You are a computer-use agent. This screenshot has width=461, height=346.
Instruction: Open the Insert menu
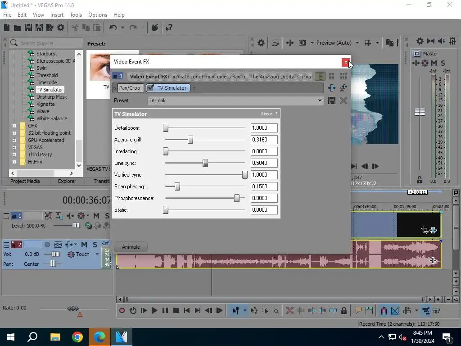tap(57, 15)
